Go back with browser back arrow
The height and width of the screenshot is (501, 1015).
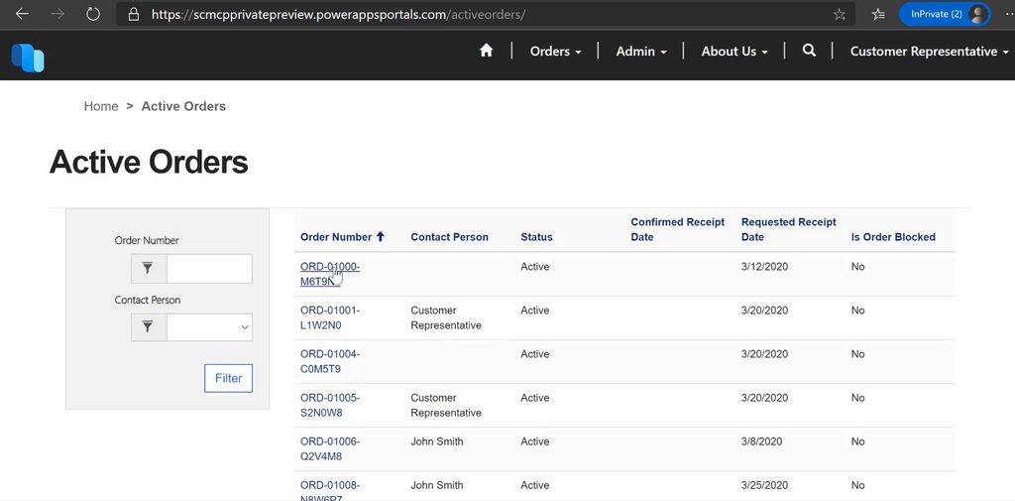click(x=22, y=14)
